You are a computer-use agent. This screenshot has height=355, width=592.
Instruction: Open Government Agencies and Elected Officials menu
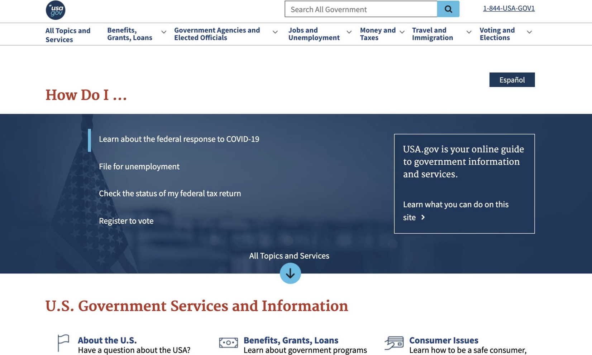(217, 34)
